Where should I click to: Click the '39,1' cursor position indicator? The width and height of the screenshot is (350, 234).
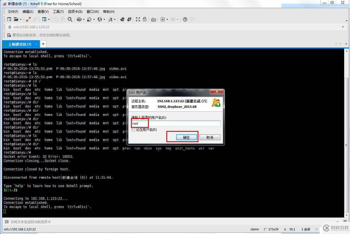coord(290,229)
